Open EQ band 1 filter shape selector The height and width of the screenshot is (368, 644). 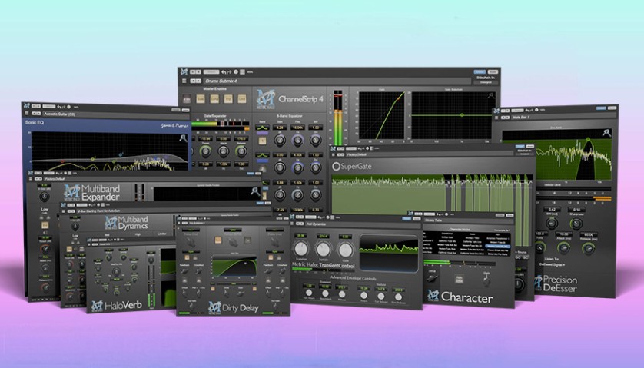(262, 128)
